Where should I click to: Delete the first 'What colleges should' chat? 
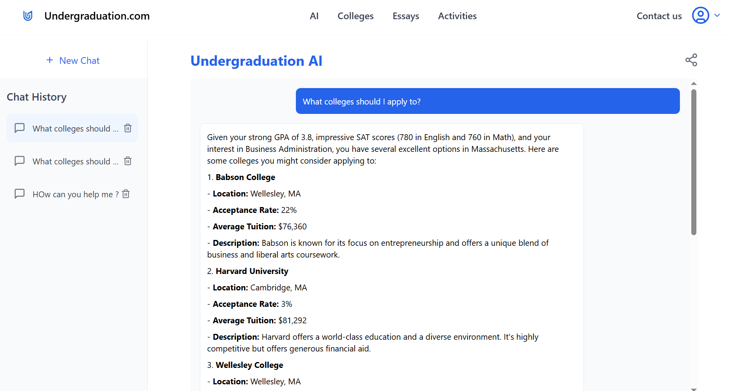128,128
